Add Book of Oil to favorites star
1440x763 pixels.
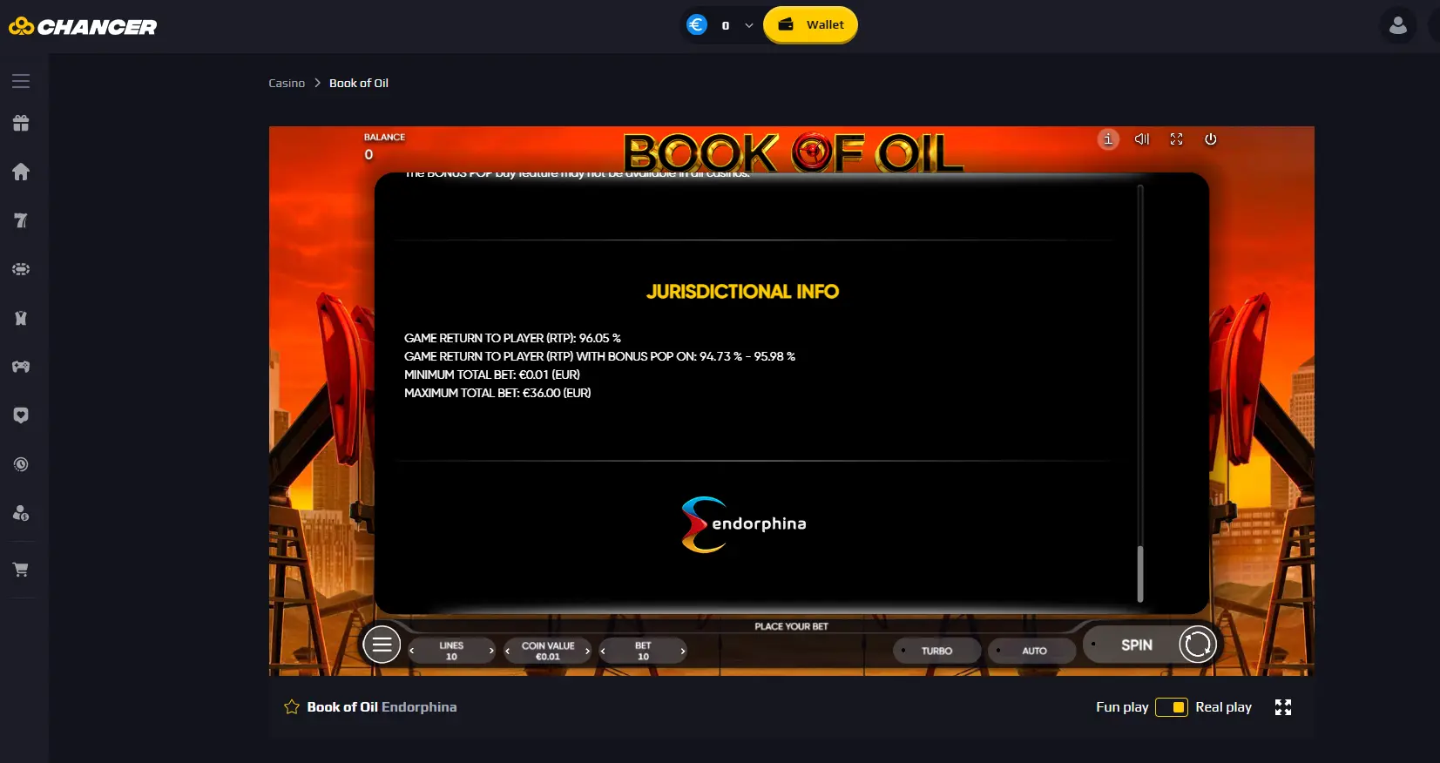292,707
